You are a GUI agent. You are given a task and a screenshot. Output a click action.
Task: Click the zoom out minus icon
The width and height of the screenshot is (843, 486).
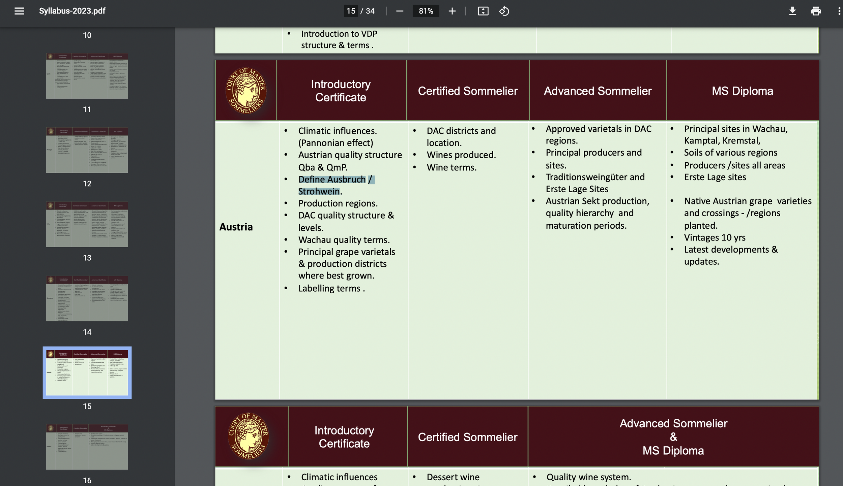(x=400, y=11)
